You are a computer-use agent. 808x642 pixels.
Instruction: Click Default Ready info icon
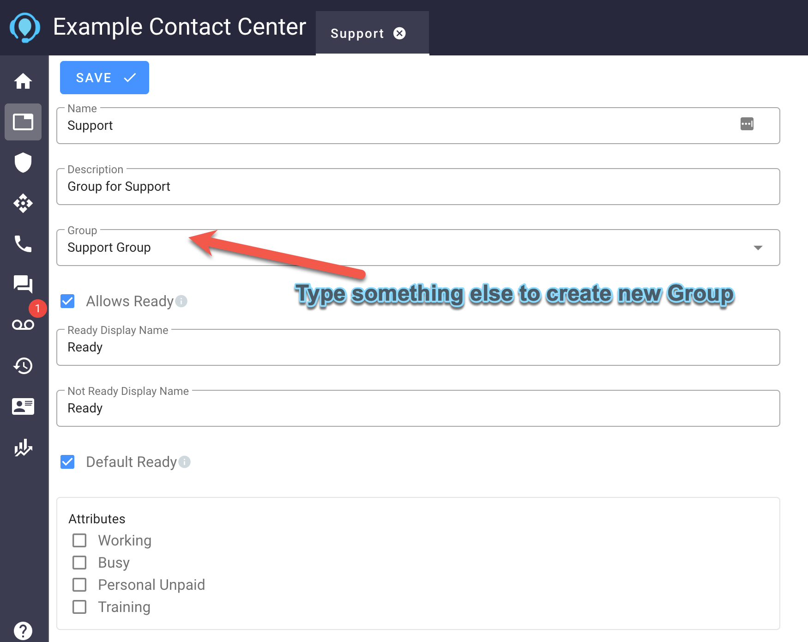click(185, 462)
